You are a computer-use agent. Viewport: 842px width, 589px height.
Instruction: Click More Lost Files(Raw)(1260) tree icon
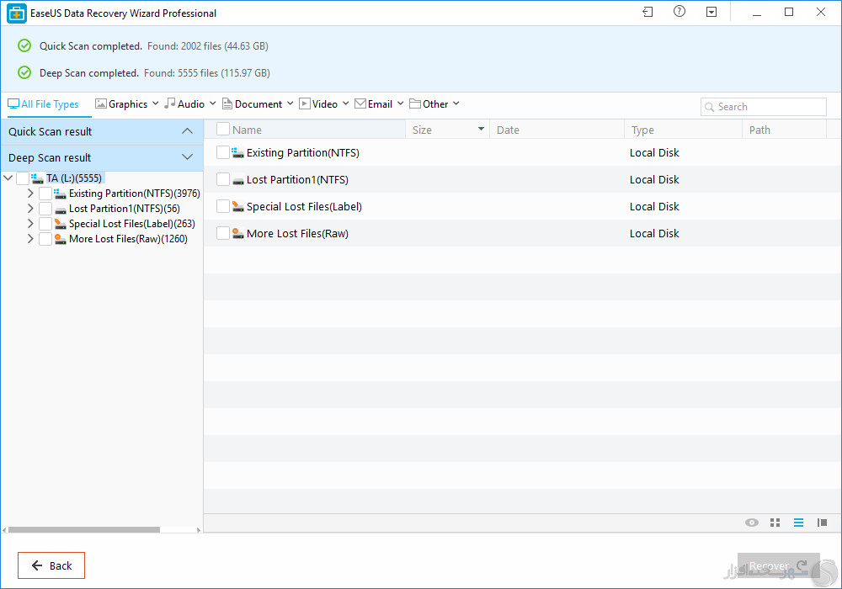coord(60,239)
